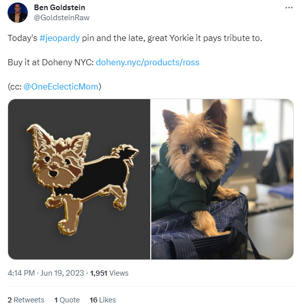Enlarge the Yorkie dog photo
Image resolution: width=302 pixels, height=307 pixels.
coord(222,179)
